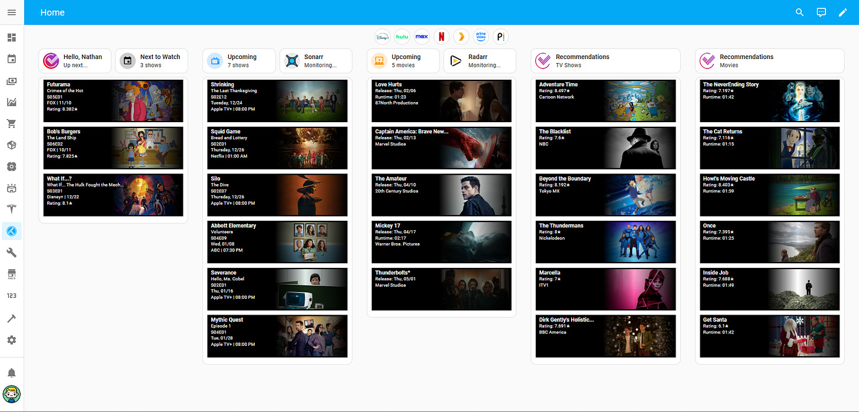Open the Squid Game upcoming card
Viewport: 859px width, 412px height.
click(277, 148)
